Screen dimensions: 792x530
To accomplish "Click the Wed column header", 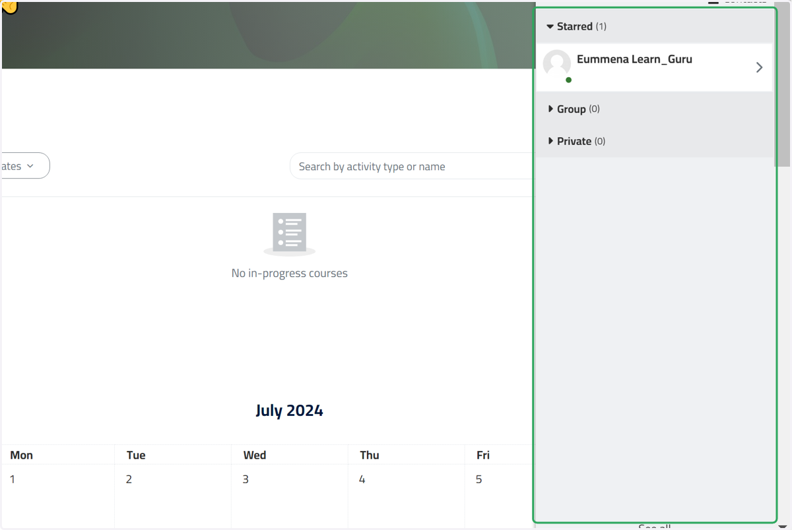I will click(x=255, y=455).
